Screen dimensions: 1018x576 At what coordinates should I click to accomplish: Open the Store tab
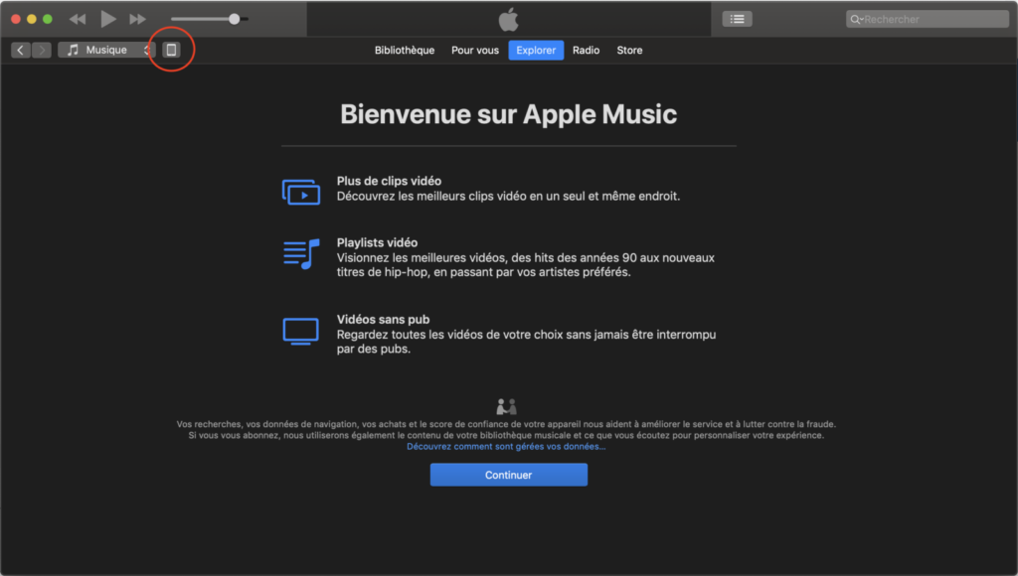pos(629,51)
